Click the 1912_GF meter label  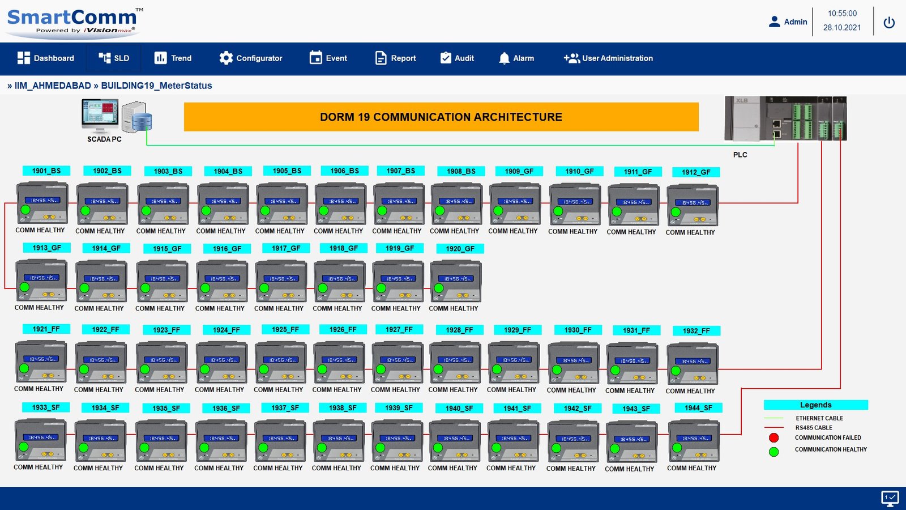pyautogui.click(x=695, y=172)
